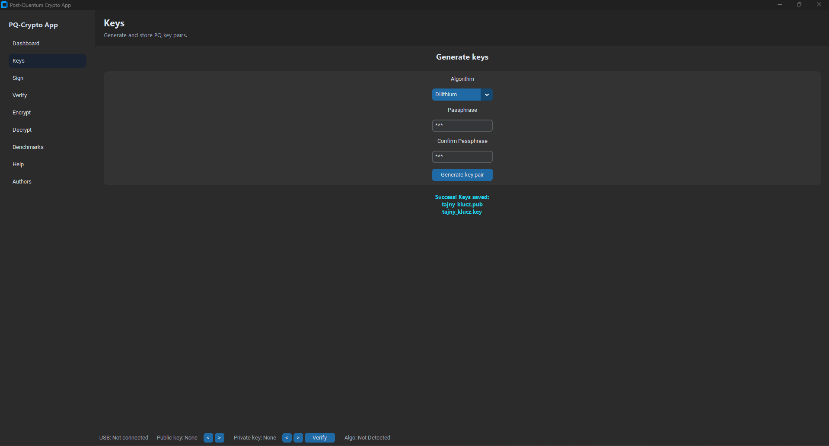Click next public key arrow button
This screenshot has width=829, height=446.
pos(220,438)
